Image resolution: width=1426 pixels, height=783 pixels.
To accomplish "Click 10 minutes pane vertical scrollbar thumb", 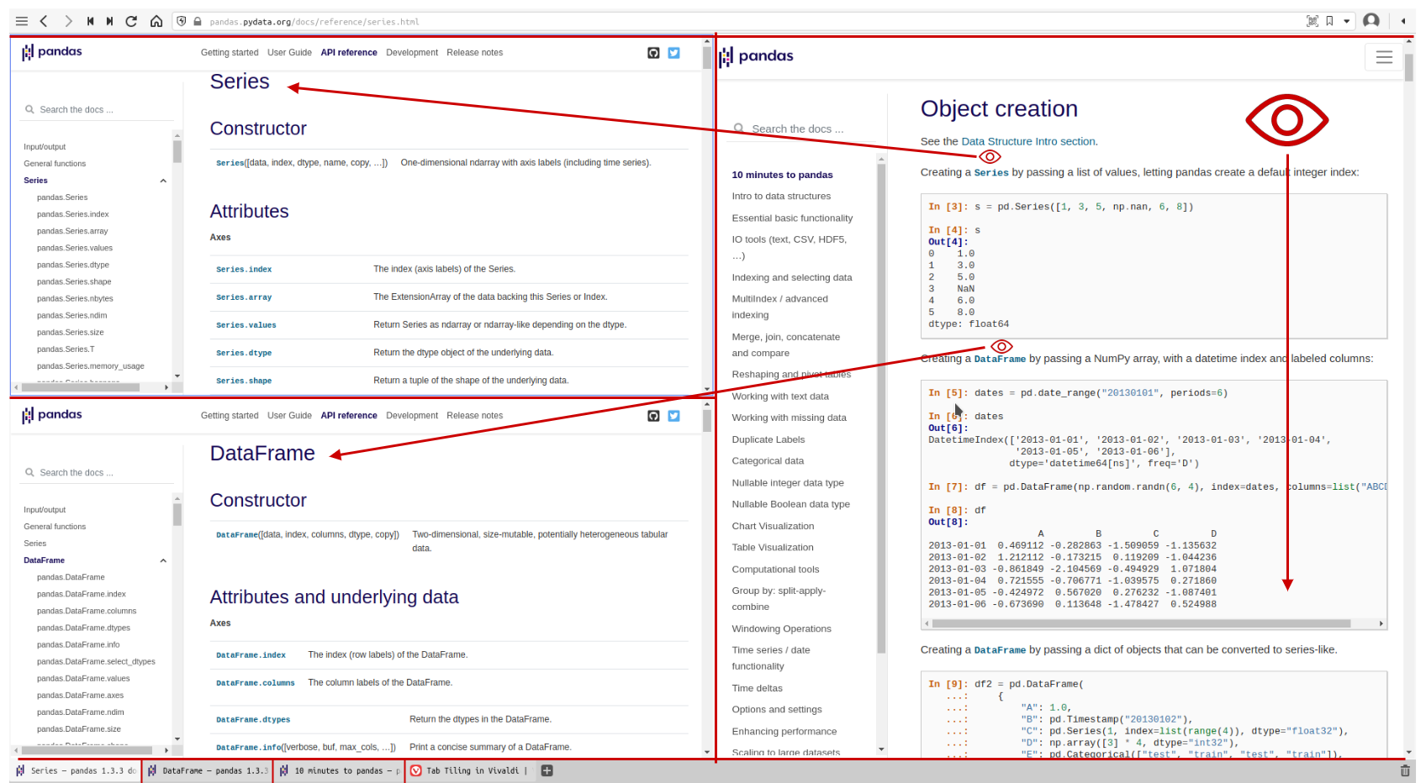I will [x=1409, y=67].
